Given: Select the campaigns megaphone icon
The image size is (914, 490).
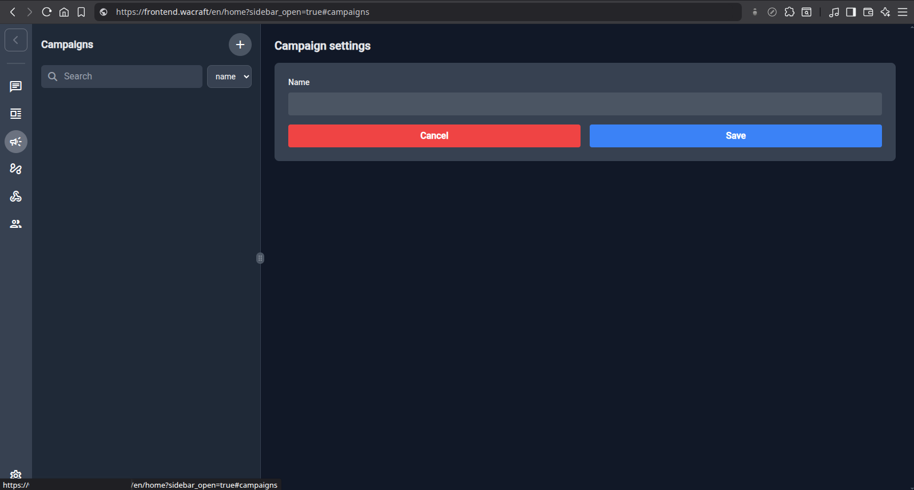Looking at the screenshot, I should click(x=16, y=142).
